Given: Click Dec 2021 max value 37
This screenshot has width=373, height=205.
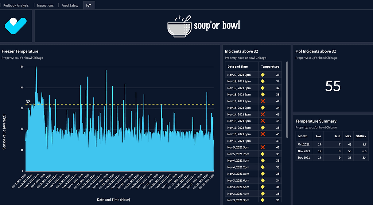Looking at the screenshot, I should [x=349, y=158].
